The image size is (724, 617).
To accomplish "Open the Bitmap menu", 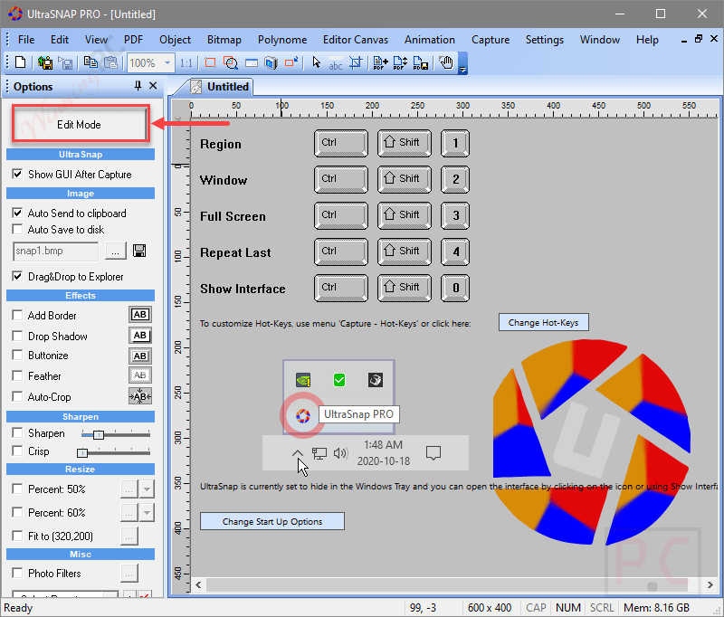I will click(224, 40).
